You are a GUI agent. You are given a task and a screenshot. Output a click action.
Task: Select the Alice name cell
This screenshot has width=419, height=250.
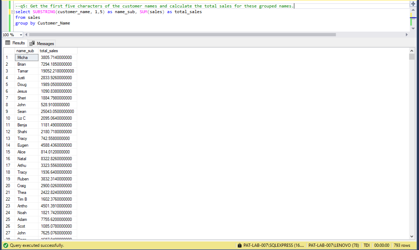26,152
